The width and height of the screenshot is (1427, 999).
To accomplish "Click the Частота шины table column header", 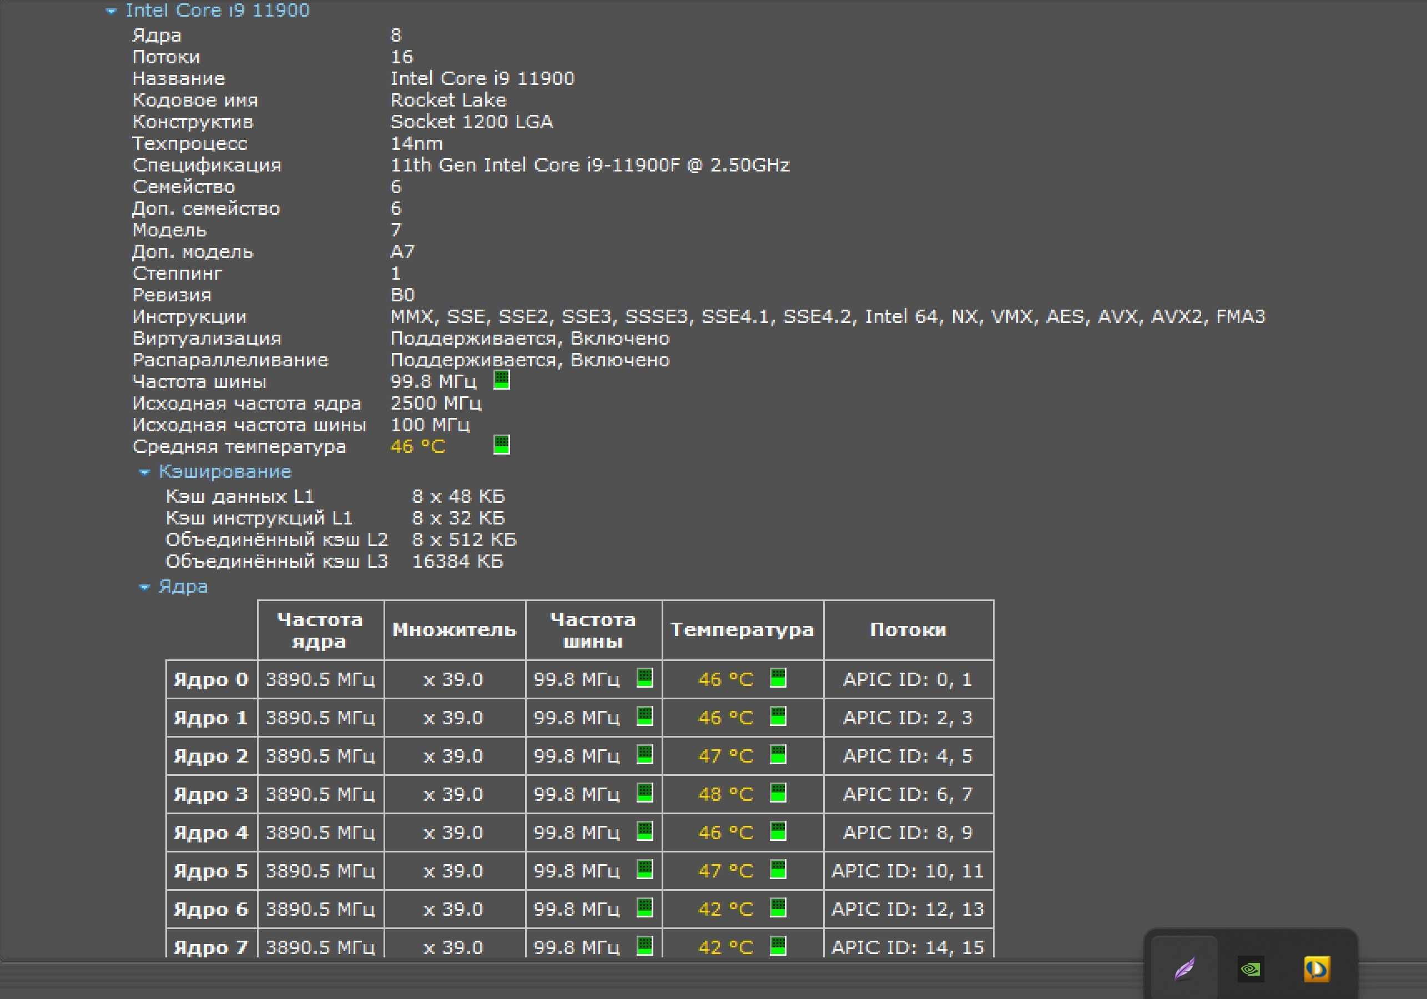I will 594,630.
